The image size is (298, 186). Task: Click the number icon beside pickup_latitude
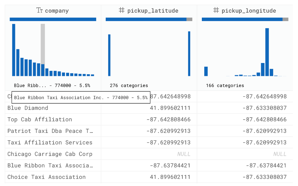pyautogui.click(x=122, y=11)
